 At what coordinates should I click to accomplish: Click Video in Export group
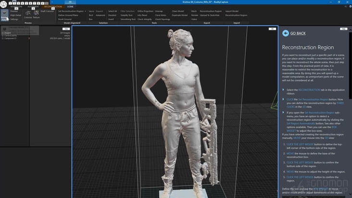tap(194, 19)
